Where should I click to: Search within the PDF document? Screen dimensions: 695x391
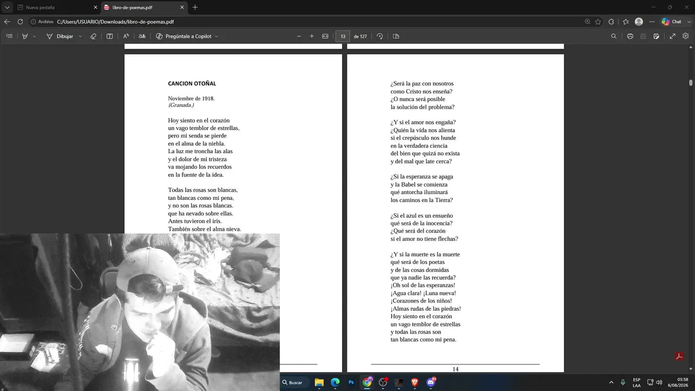[x=614, y=36]
